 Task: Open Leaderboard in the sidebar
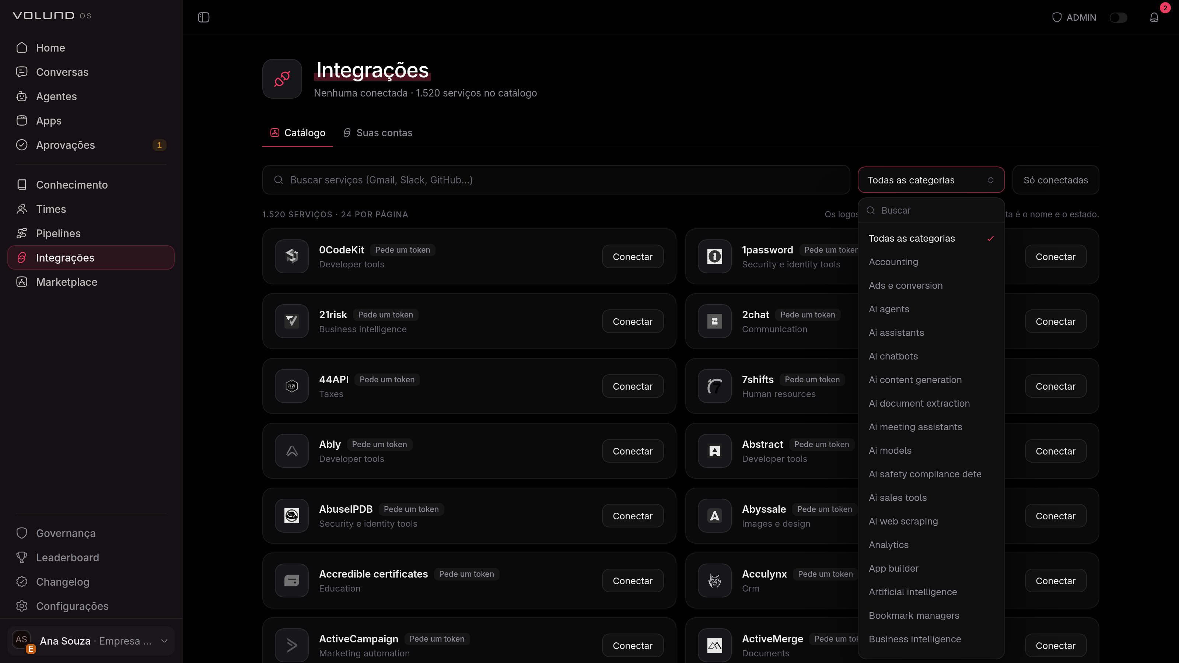(x=91, y=557)
